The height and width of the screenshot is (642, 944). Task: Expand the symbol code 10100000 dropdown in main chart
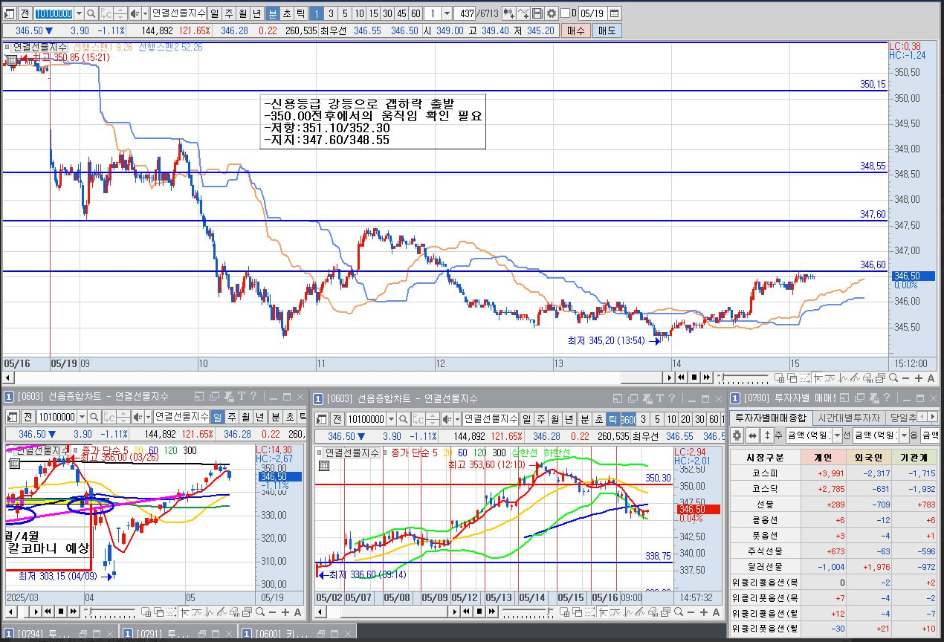(x=79, y=13)
